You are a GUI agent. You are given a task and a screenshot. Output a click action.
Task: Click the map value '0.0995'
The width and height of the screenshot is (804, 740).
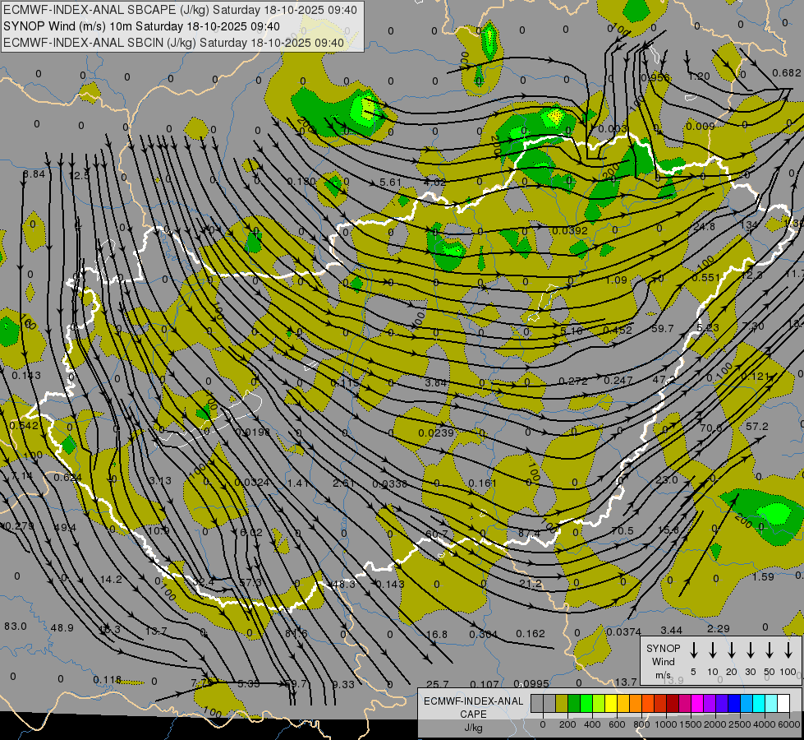tap(531, 683)
